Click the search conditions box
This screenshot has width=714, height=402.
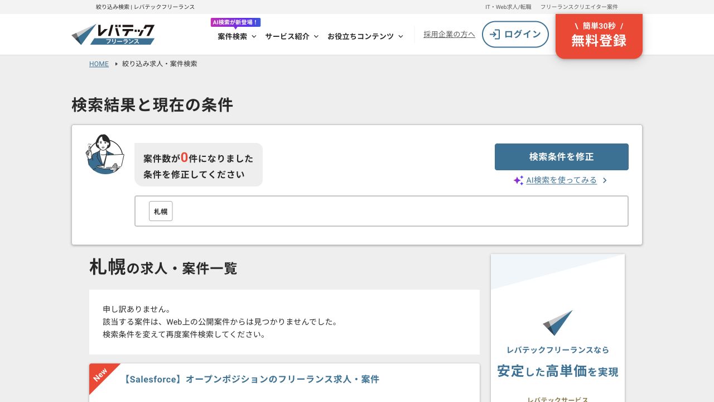coord(382,211)
